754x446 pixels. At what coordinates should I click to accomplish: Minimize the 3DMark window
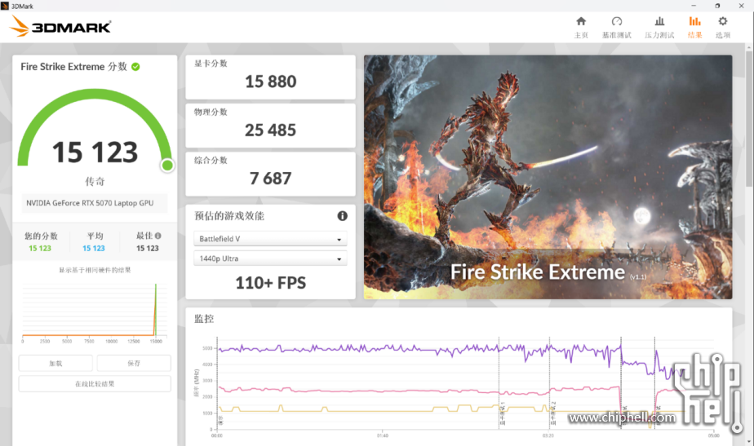694,6
